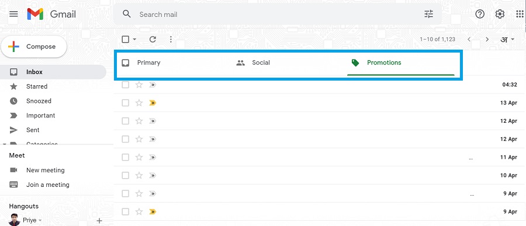The image size is (526, 226).
Task: Toggle importance marker on 10 Apr email
Action: coord(153,175)
